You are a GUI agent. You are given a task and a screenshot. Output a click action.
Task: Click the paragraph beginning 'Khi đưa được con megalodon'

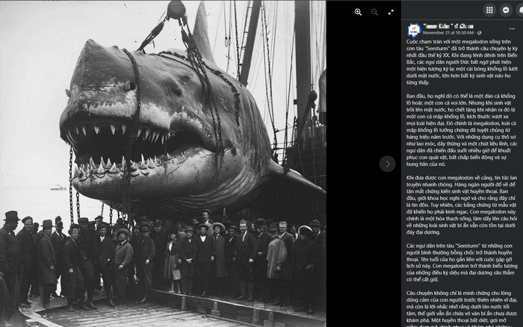462,205
